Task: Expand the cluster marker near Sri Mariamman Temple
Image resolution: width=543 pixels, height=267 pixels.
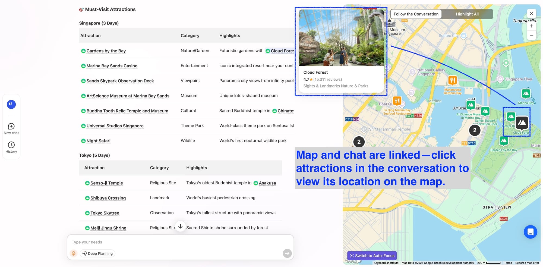Action: (x=359, y=142)
